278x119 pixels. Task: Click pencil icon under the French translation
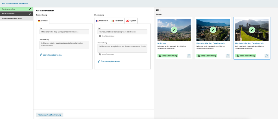99,61
